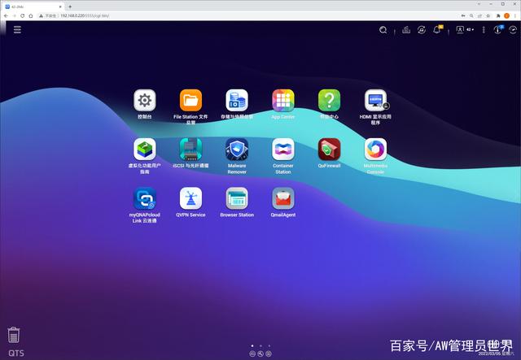Open the green help center icon

(329, 100)
